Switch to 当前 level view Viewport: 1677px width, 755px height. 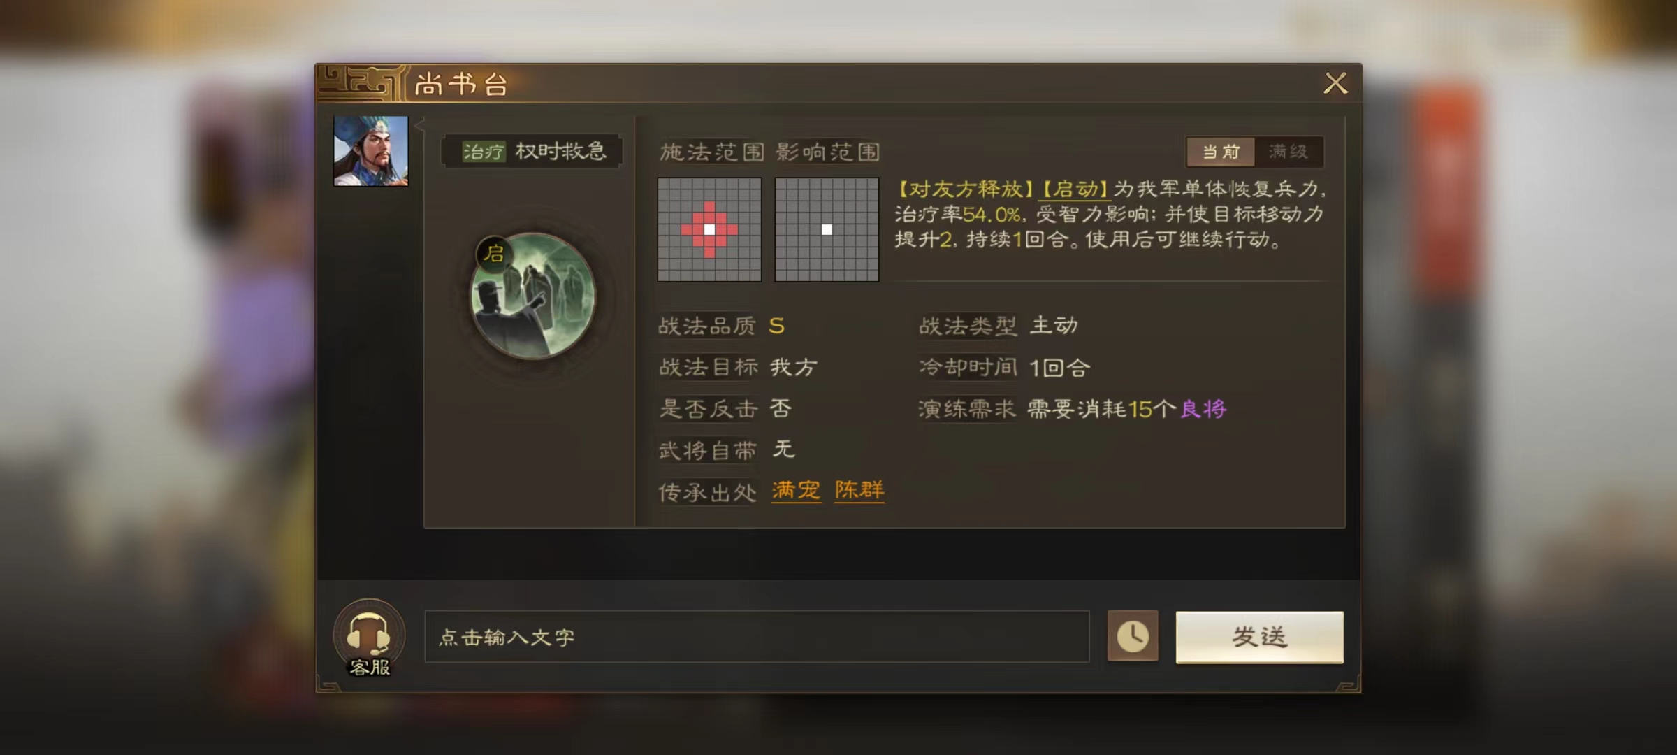coord(1221,152)
